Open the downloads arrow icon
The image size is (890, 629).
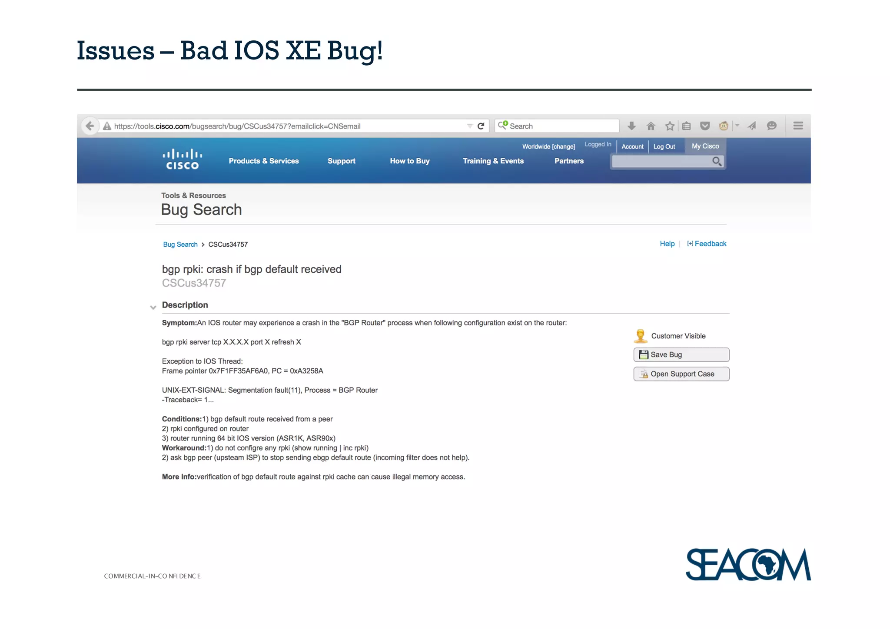pos(632,126)
